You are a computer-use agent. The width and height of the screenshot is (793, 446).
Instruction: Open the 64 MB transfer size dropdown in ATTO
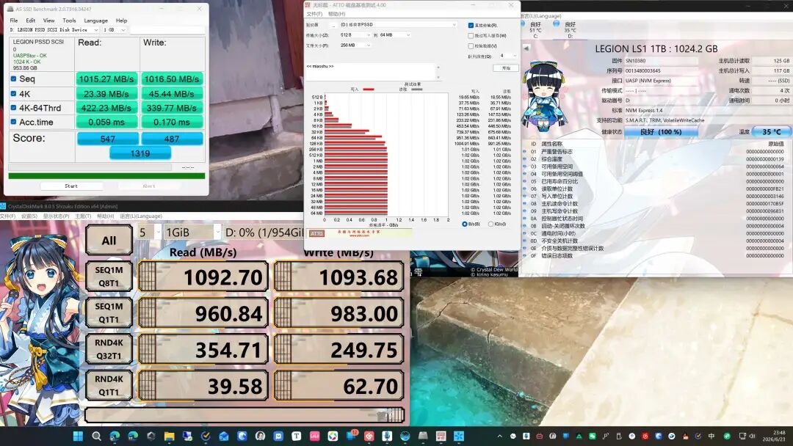point(395,35)
